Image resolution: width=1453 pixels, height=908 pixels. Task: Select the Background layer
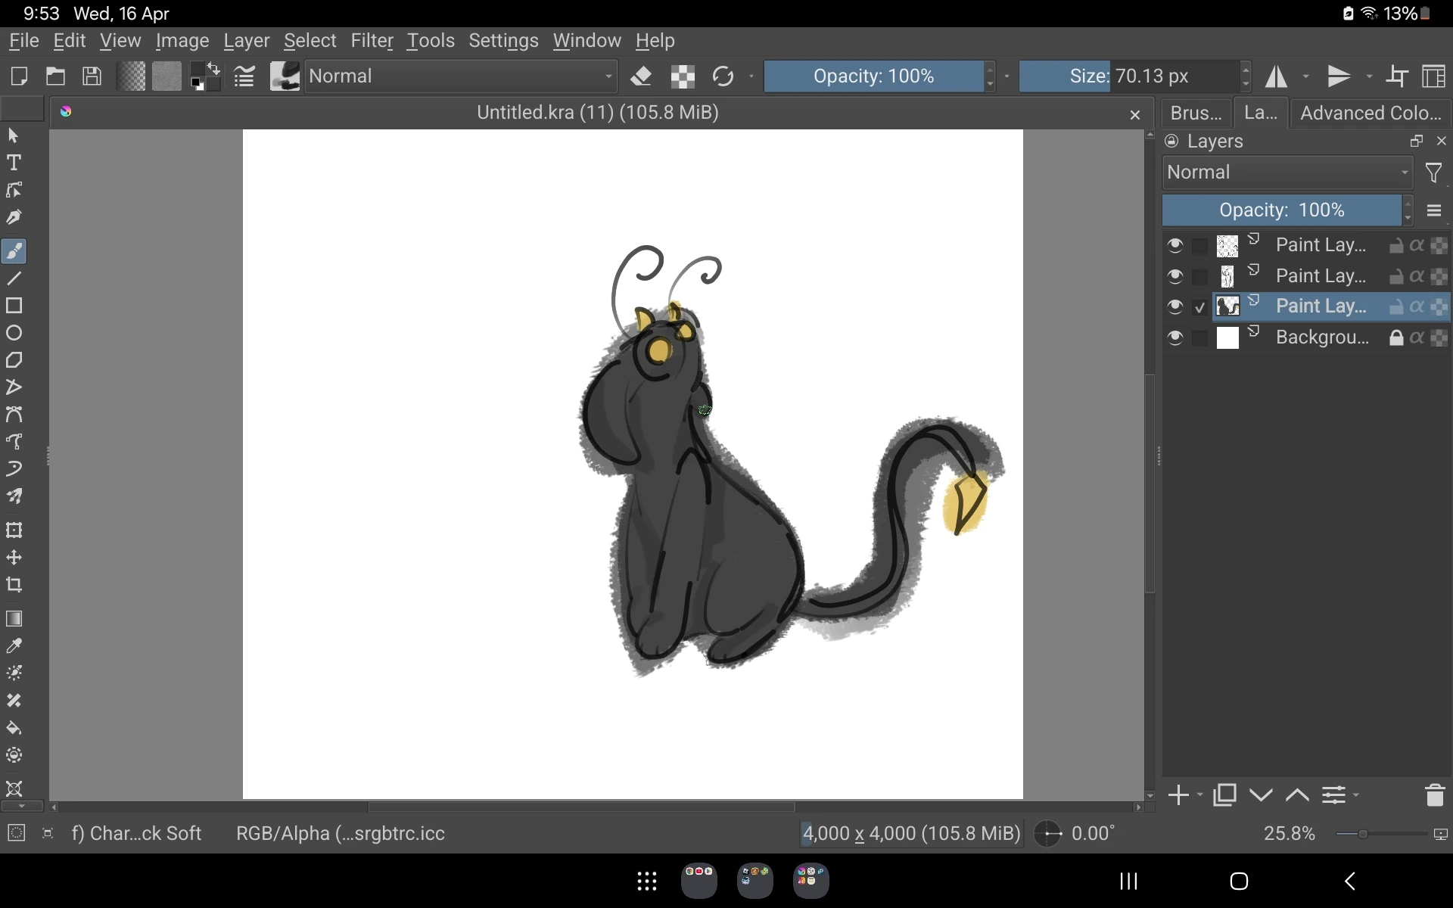pos(1321,337)
